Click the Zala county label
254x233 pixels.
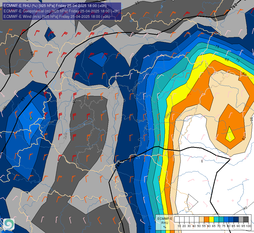click(x=66, y=136)
